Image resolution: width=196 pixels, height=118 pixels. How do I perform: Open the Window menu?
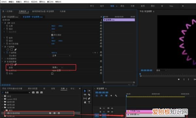tap(50, 2)
